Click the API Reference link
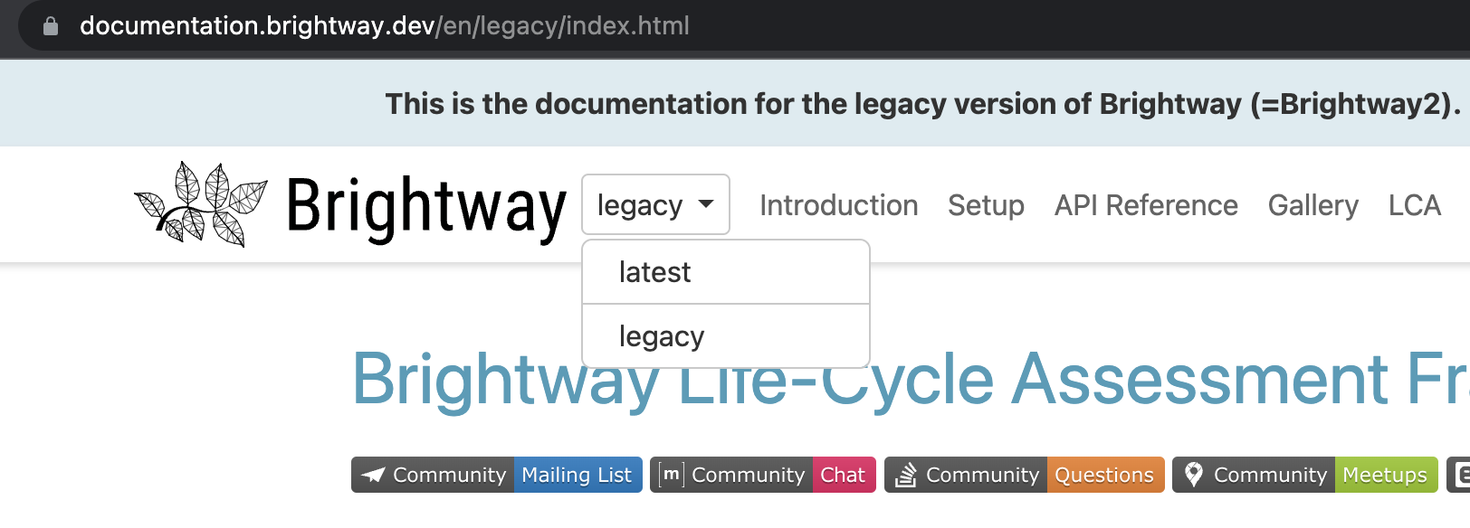The height and width of the screenshot is (528, 1470). coord(1145,205)
